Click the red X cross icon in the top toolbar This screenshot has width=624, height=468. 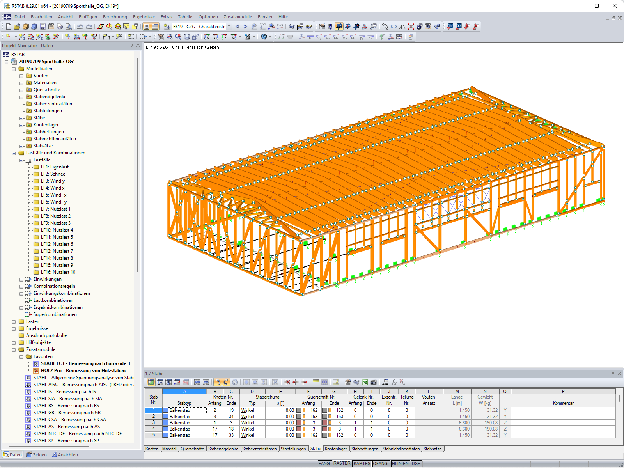click(411, 27)
